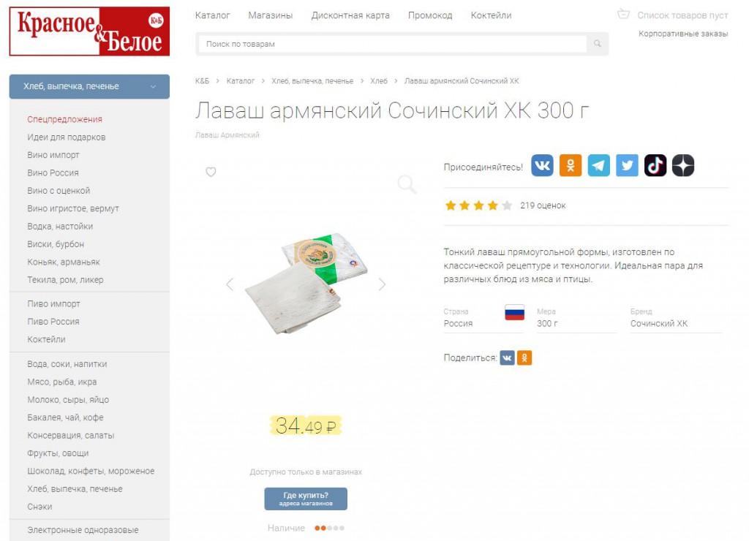Add product to favorites with heart icon

pos(211,172)
